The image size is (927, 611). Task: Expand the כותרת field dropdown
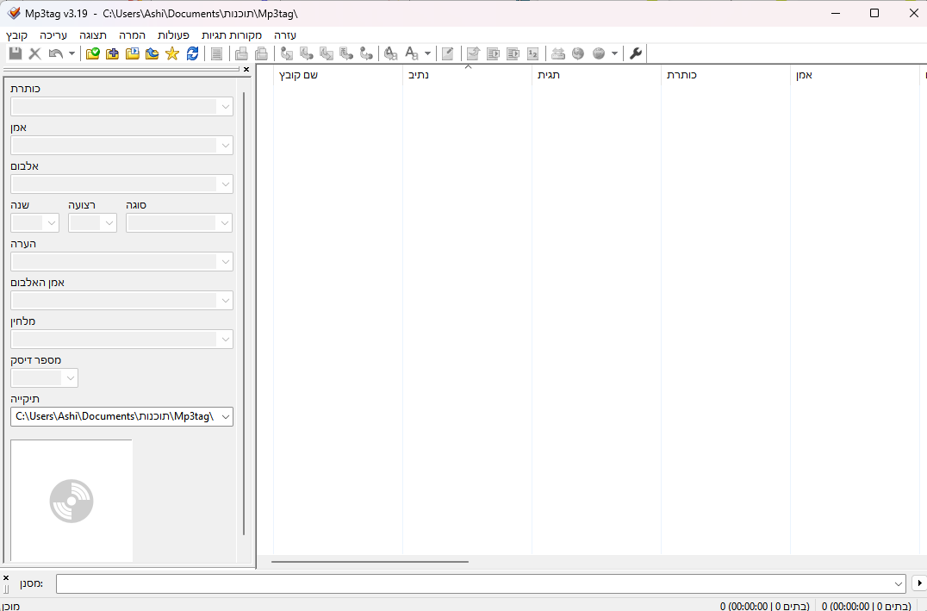coord(226,107)
